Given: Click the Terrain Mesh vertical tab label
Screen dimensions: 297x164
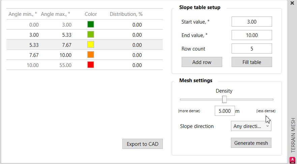Looking at the screenshot, I should pyautogui.click(x=293, y=135).
